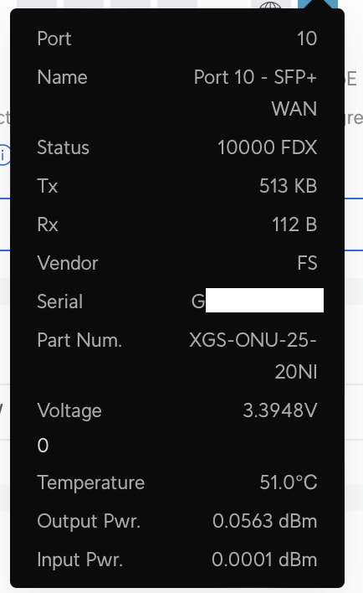
Task: Click the Voltage reading 3.3948V
Action: pyautogui.click(x=280, y=410)
